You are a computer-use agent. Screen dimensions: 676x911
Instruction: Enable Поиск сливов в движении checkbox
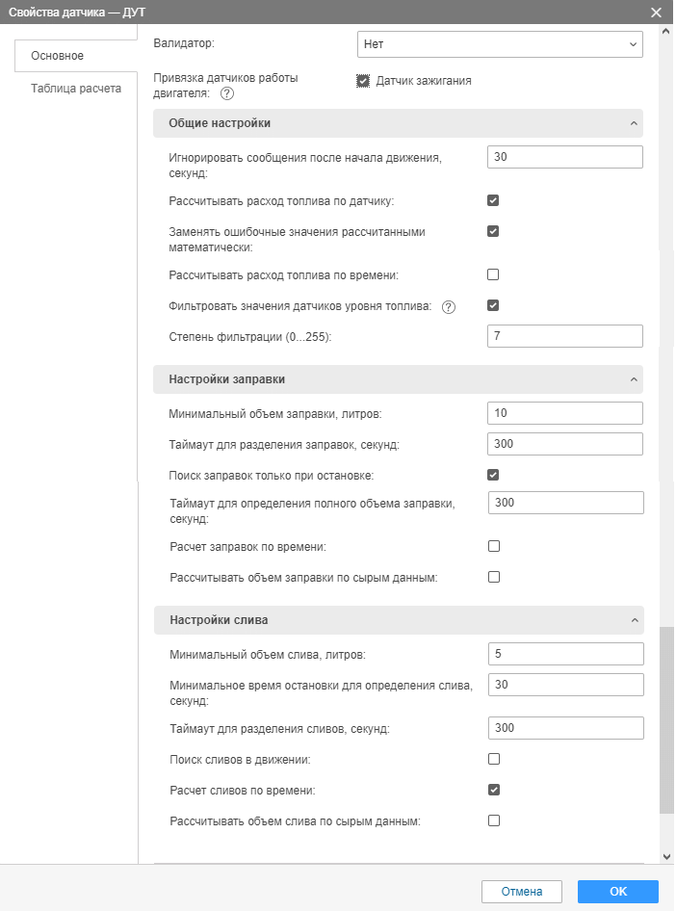493,759
